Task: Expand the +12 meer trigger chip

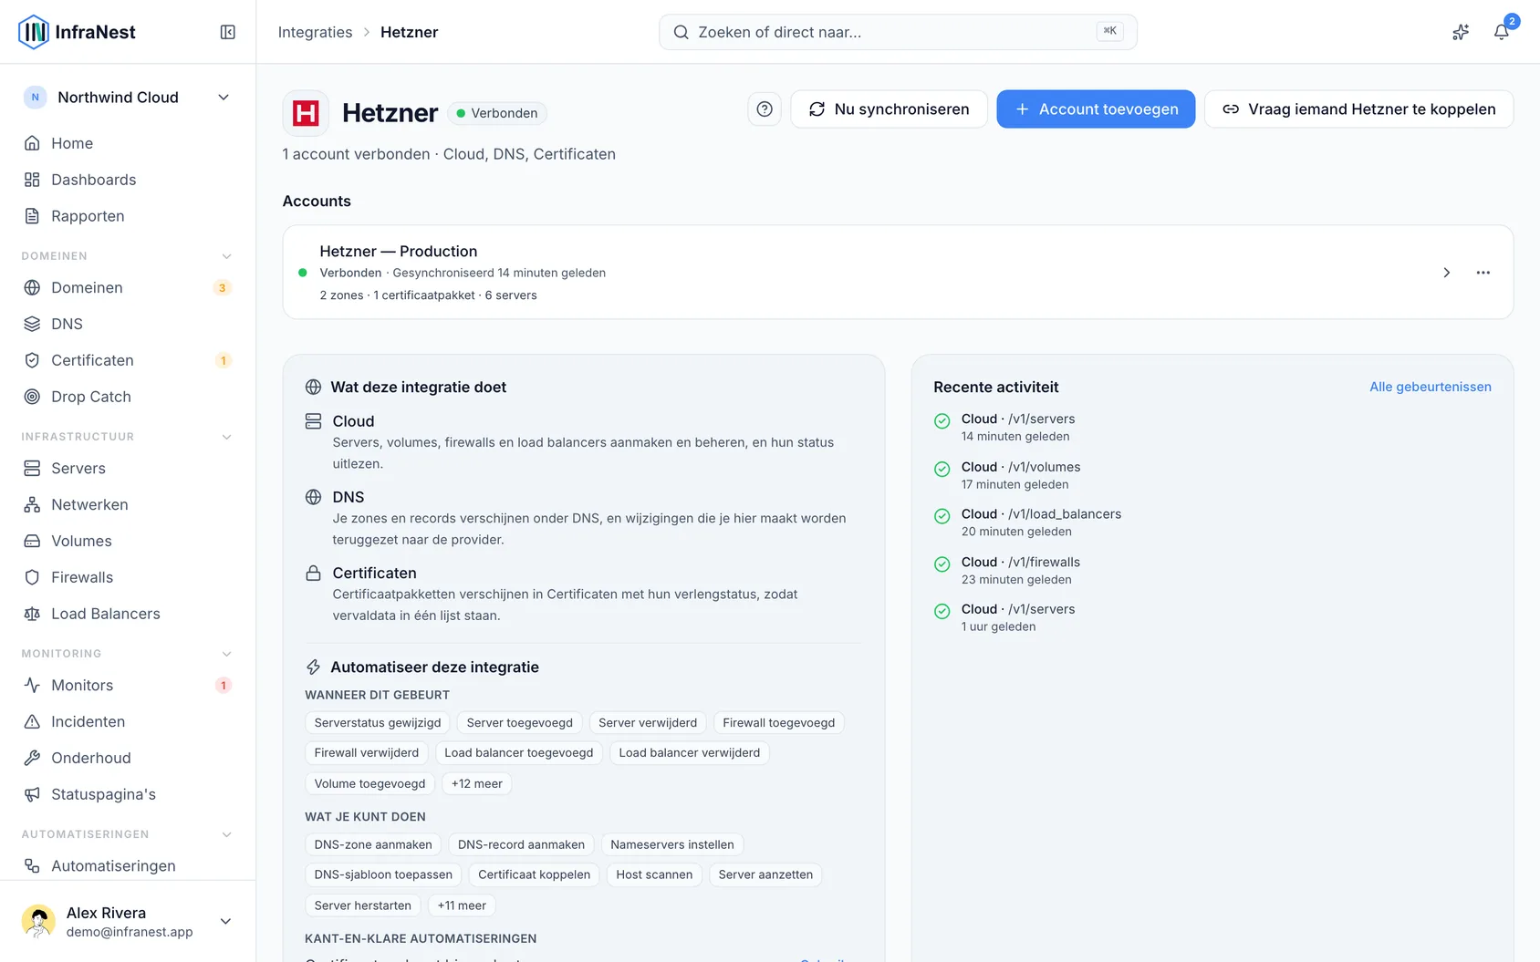Action: pos(476,783)
